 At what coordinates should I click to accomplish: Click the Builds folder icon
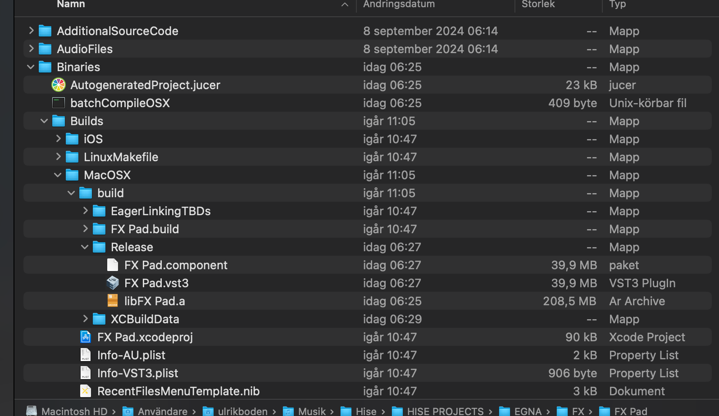click(x=59, y=121)
